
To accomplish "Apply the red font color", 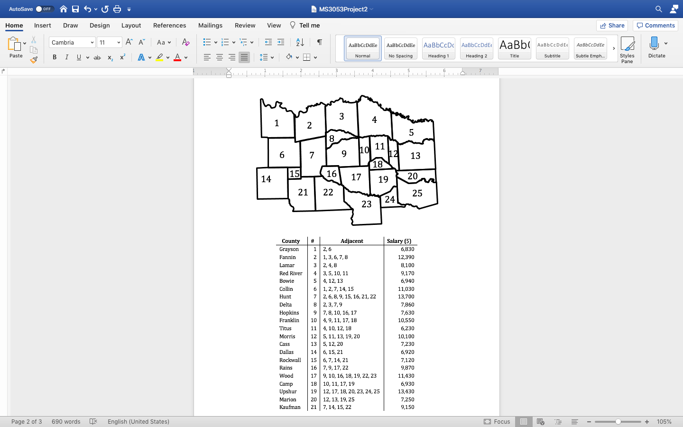I will (x=177, y=57).
